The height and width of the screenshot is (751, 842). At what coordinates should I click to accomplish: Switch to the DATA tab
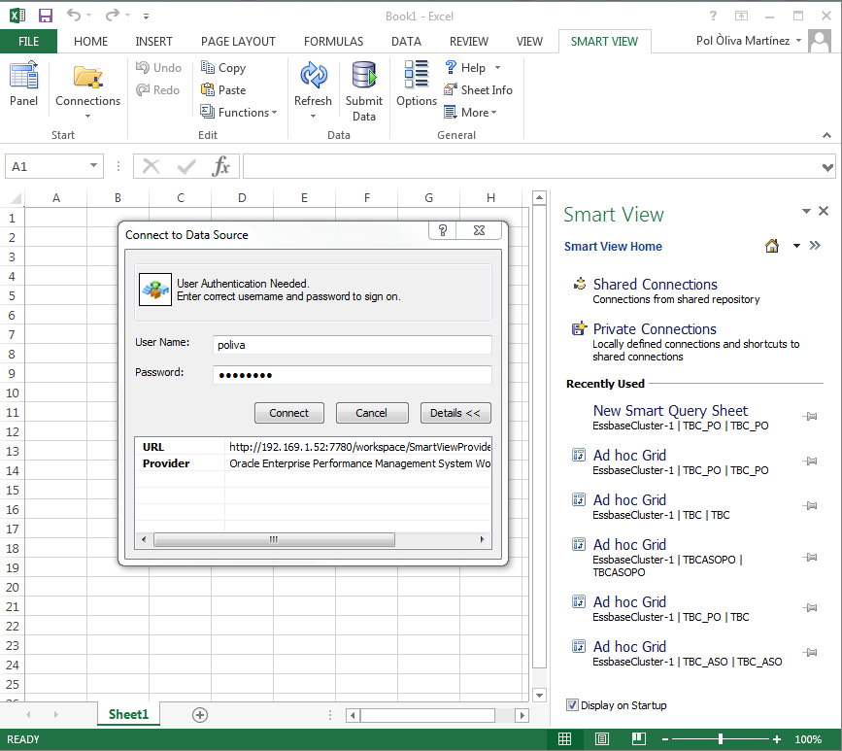pyautogui.click(x=406, y=42)
